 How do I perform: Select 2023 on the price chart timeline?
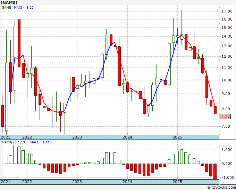[77, 137]
